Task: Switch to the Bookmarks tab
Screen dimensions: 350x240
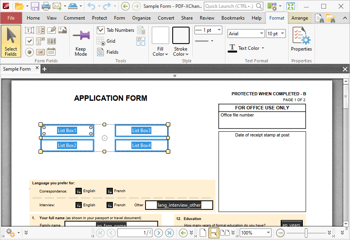Action: point(233,18)
